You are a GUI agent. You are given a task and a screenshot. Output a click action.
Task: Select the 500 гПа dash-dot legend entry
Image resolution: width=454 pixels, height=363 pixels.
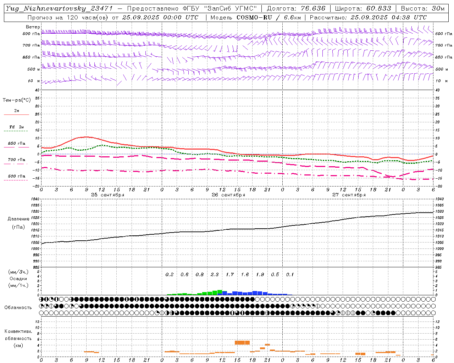(x=16, y=177)
